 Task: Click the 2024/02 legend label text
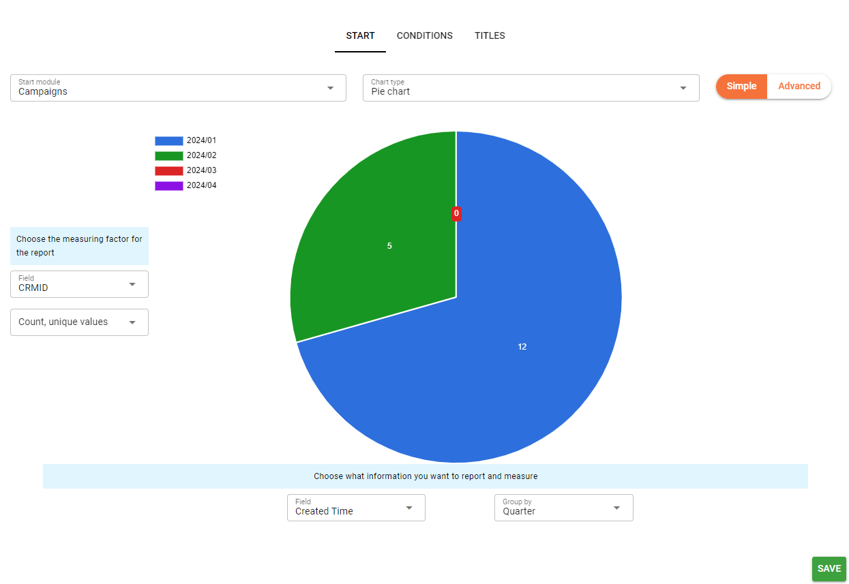[201, 155]
